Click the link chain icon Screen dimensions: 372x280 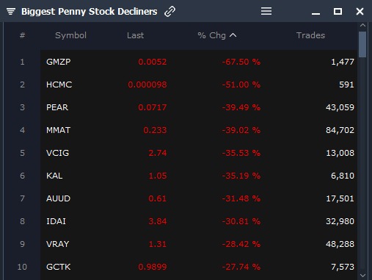[169, 11]
